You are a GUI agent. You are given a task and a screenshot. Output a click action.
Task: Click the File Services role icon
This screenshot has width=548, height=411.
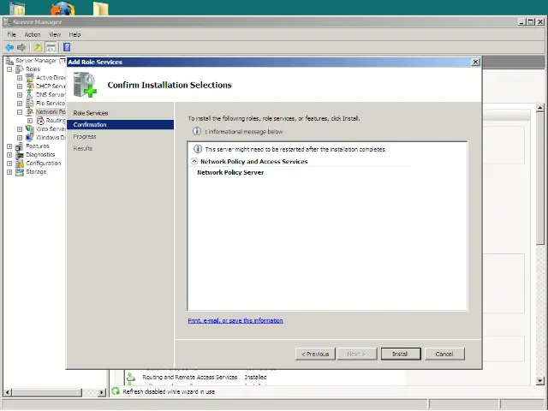click(x=30, y=104)
